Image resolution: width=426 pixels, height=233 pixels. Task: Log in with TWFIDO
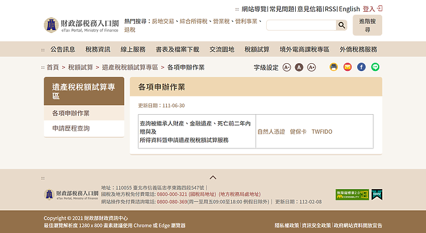pos(322,132)
